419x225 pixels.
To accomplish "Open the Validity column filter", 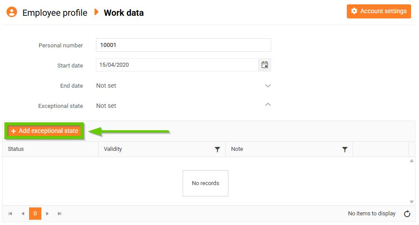I will pyautogui.click(x=217, y=150).
